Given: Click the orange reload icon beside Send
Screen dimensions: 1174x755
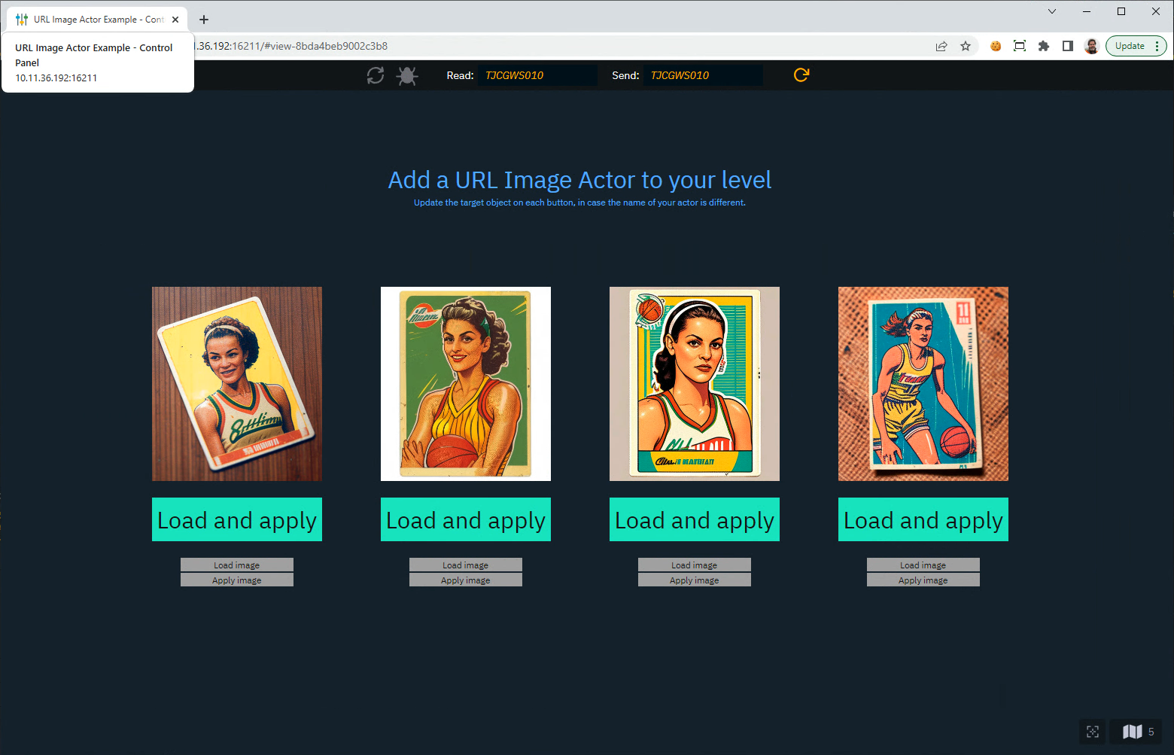Looking at the screenshot, I should (x=801, y=75).
